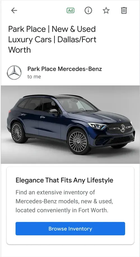140x257 pixels.
Task: Click the word "Worth" in the subject
Action: pos(19,50)
